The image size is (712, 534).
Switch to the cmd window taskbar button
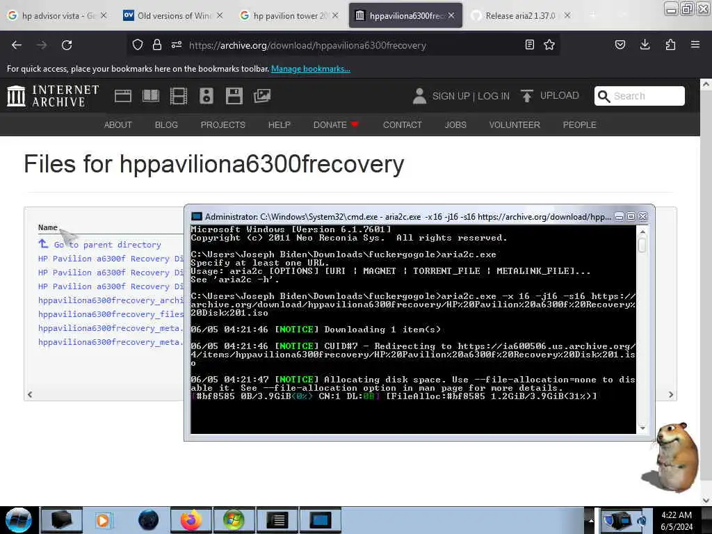click(320, 520)
